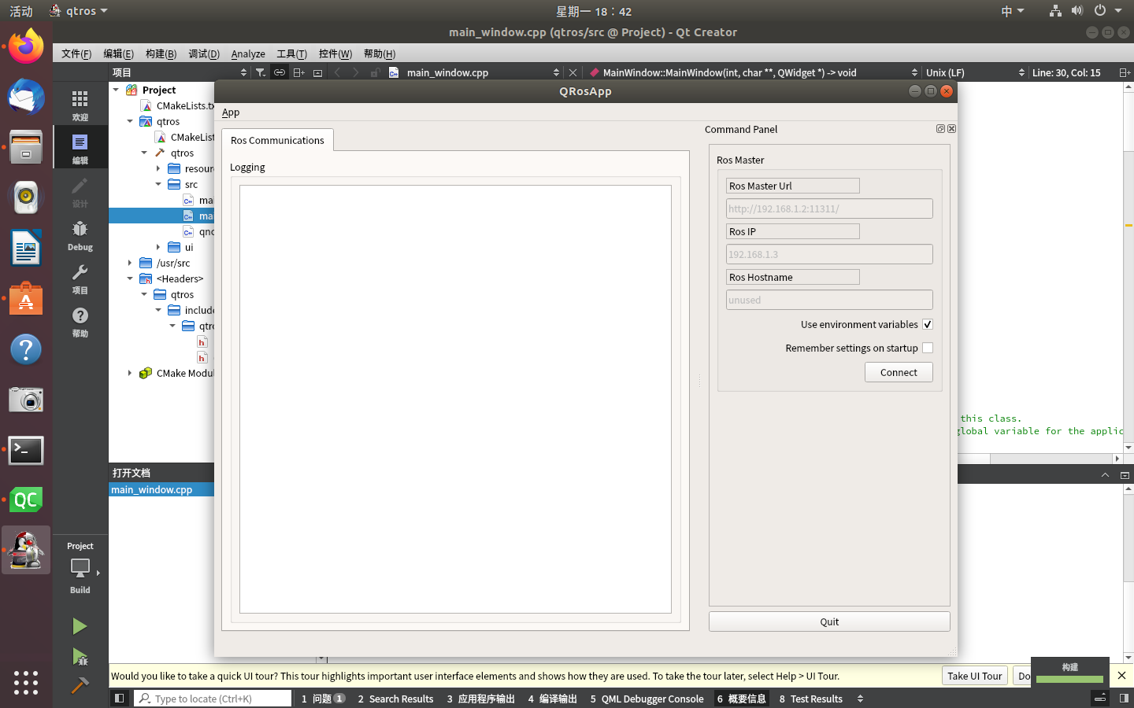Click the split editor icon in the toolbar
Image resolution: width=1134 pixels, height=708 pixels.
pyautogui.click(x=298, y=72)
